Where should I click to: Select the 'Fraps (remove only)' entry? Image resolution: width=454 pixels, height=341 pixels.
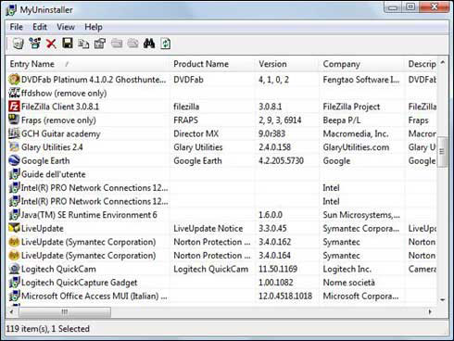[x=58, y=120]
